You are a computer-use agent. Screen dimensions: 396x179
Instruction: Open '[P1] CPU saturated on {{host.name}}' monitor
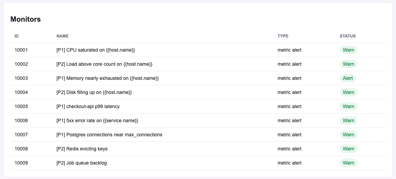pyautogui.click(x=96, y=50)
